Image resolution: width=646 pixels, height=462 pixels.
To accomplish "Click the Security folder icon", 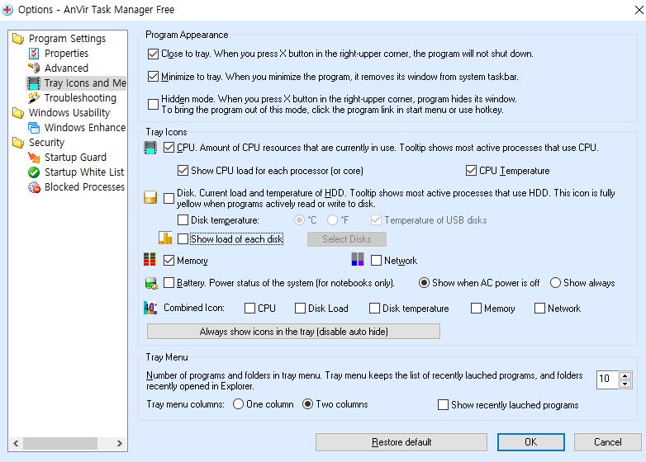I will click(17, 143).
